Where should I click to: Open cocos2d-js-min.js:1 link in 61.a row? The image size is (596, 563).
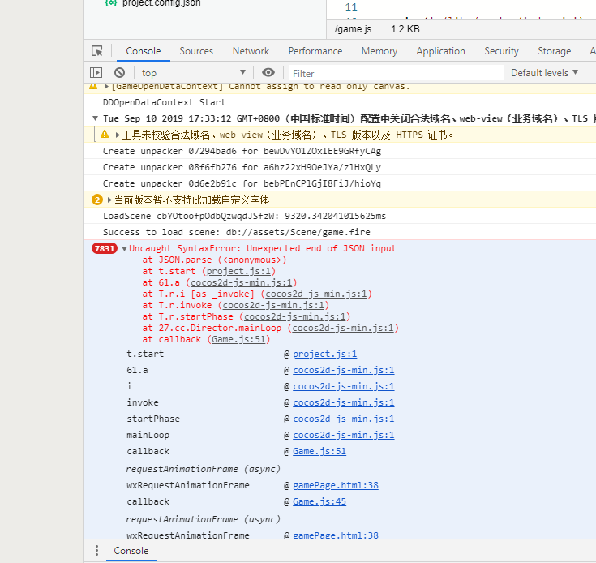pos(343,370)
